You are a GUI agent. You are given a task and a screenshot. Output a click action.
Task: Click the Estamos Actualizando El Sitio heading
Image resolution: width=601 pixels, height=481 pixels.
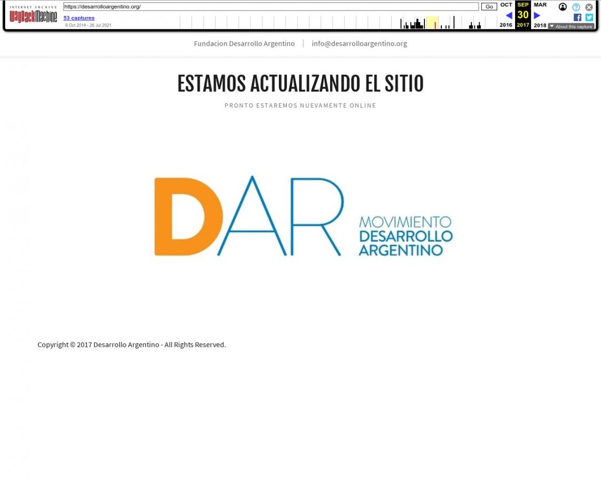(x=300, y=84)
